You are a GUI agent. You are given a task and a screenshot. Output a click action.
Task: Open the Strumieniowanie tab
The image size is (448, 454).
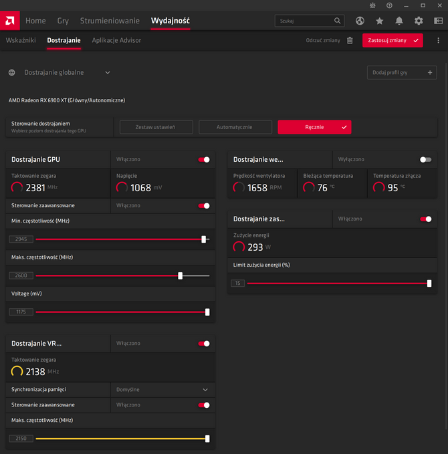point(110,21)
